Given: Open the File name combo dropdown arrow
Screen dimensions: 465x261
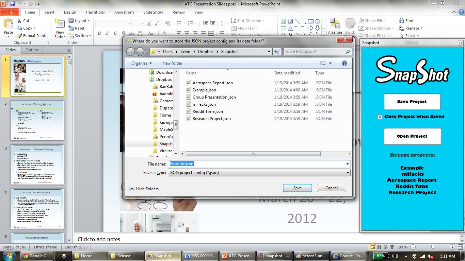Looking at the screenshot, I should coord(347,164).
